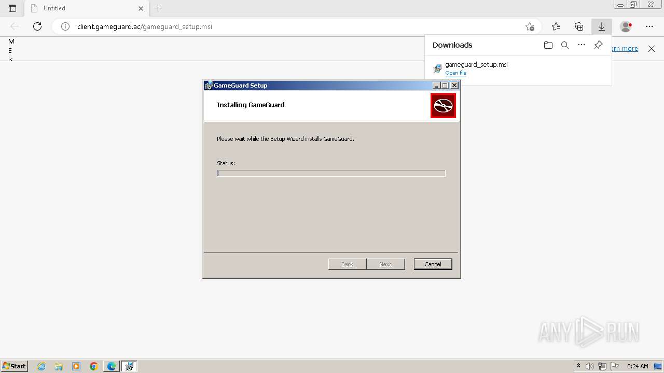The width and height of the screenshot is (664, 373).
Task: Open the Windows Start menu
Action: (14, 366)
